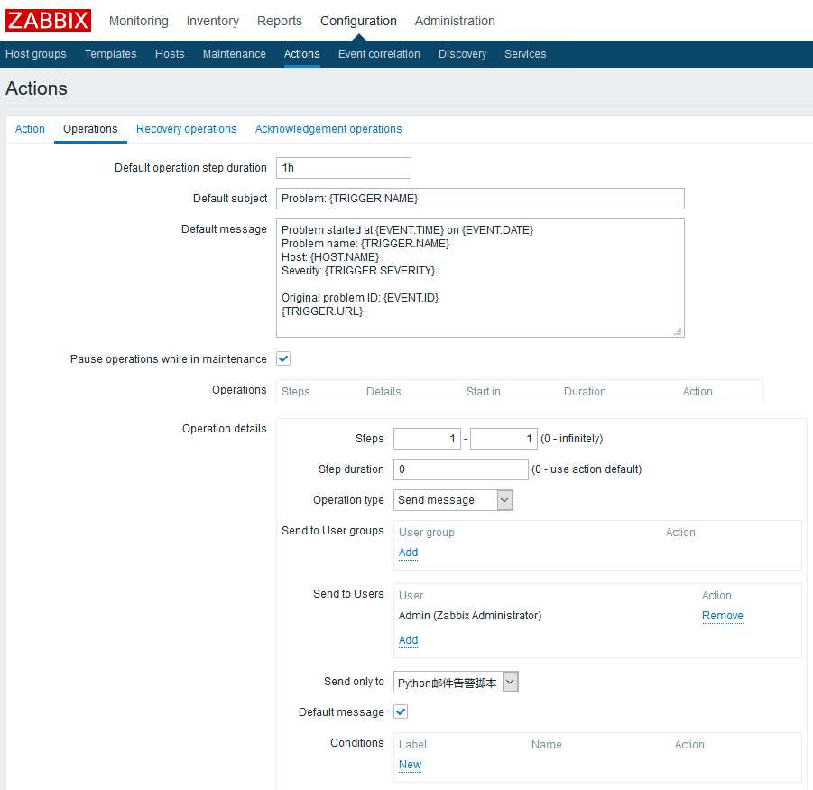
Task: Open the Operation type dropdown
Action: pos(453,500)
